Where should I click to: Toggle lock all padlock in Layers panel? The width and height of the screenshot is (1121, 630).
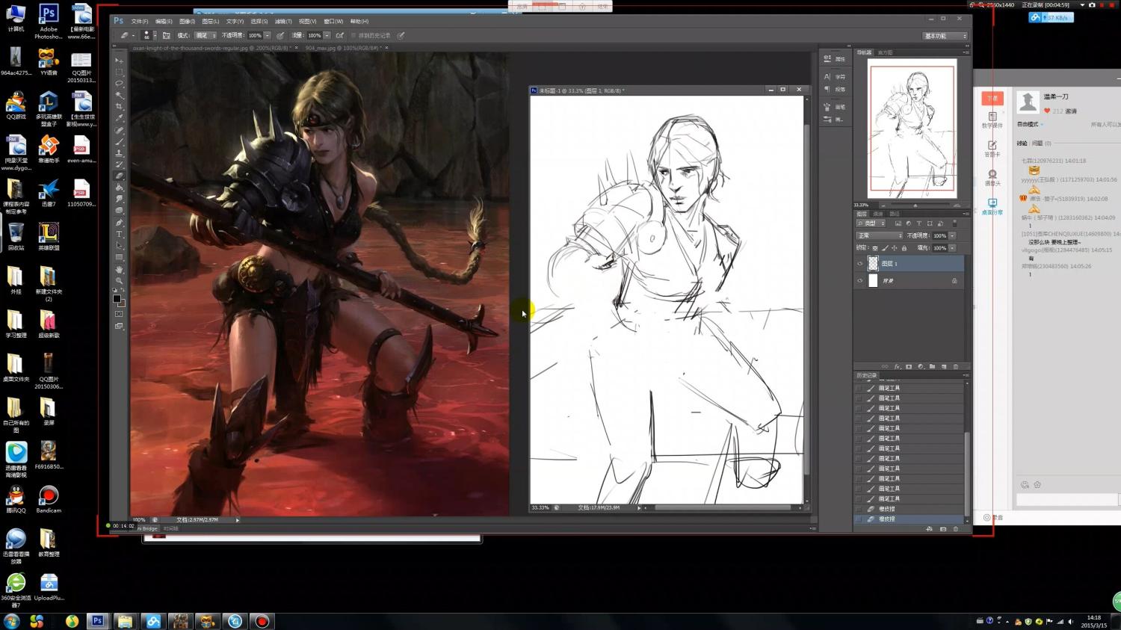(x=904, y=248)
